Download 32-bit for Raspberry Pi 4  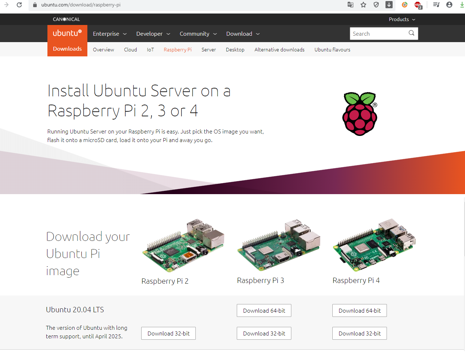coord(359,333)
